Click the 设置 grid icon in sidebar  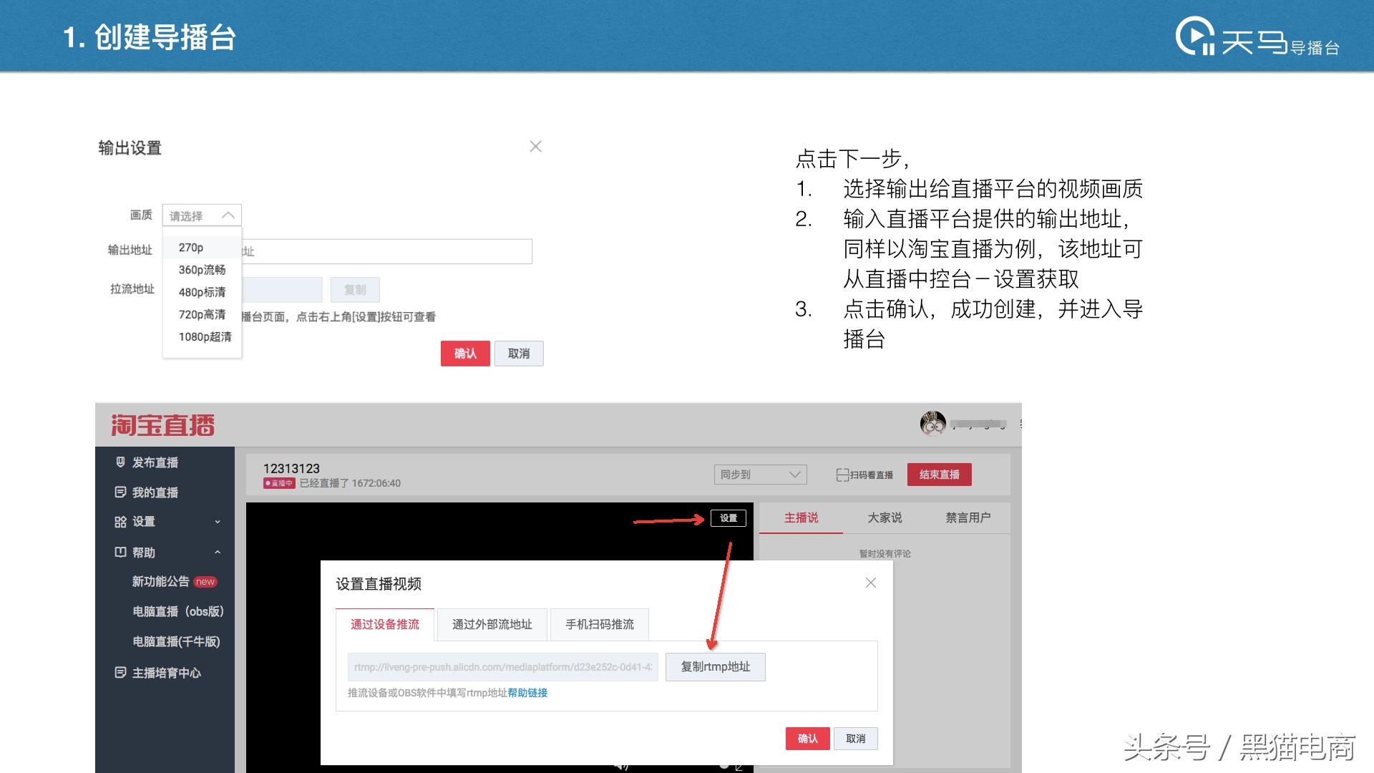pyautogui.click(x=119, y=521)
